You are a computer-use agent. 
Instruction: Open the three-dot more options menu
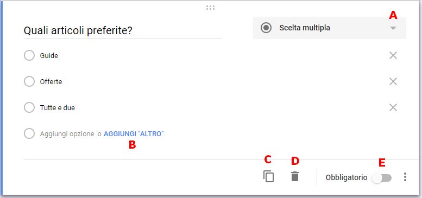coord(405,177)
